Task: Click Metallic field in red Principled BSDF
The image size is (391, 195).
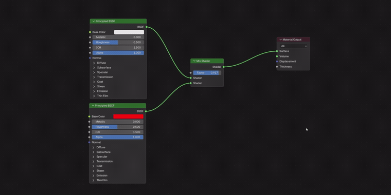Action: tap(117, 122)
